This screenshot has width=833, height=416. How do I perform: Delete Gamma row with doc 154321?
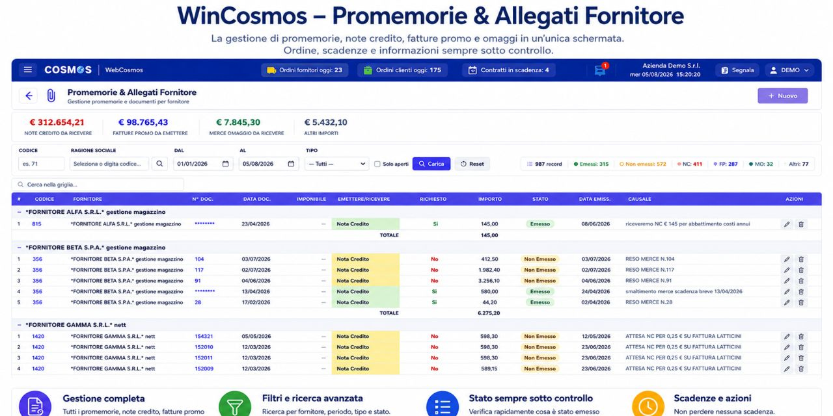[801, 337]
